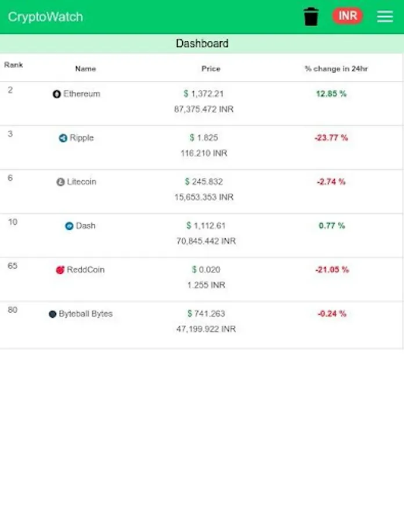Click the trash can delete icon
This screenshot has width=404, height=523.
point(311,16)
